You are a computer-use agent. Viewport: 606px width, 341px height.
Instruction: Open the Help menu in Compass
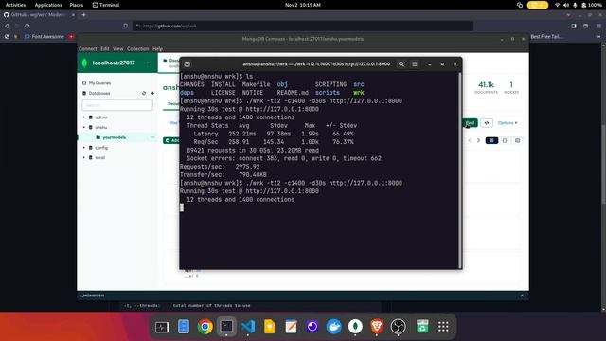(157, 49)
